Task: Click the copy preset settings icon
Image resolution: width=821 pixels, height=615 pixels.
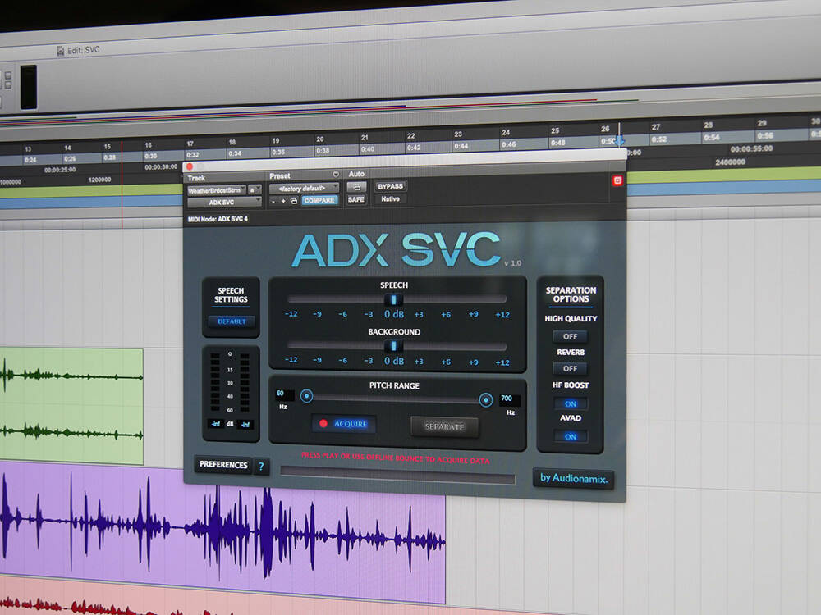Action: coord(294,201)
